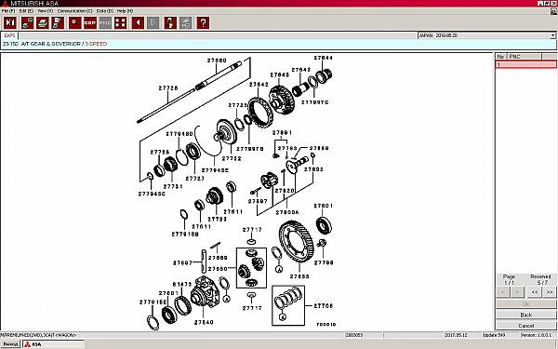Open the File menu

pos(8,11)
